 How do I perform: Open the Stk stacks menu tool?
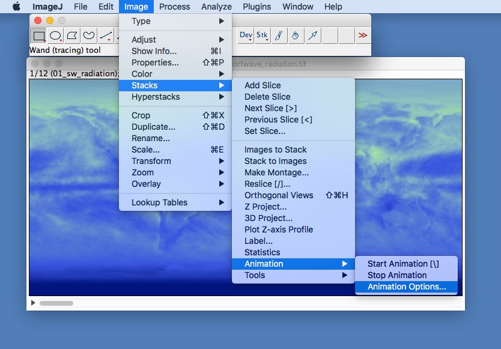263,35
